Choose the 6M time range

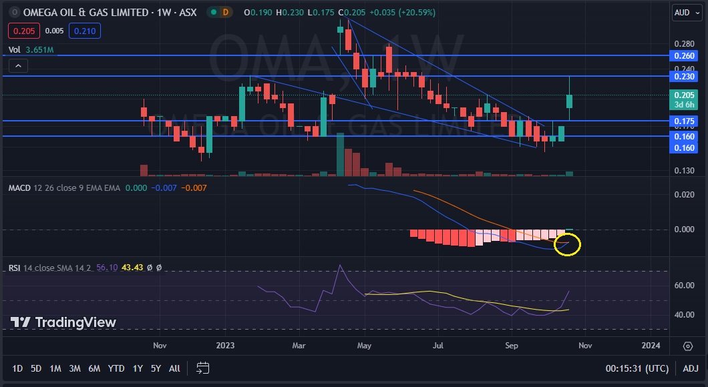pos(94,368)
